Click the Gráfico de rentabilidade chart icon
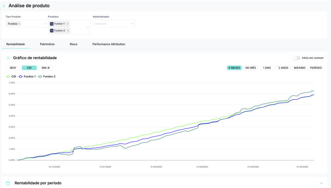 8,58
